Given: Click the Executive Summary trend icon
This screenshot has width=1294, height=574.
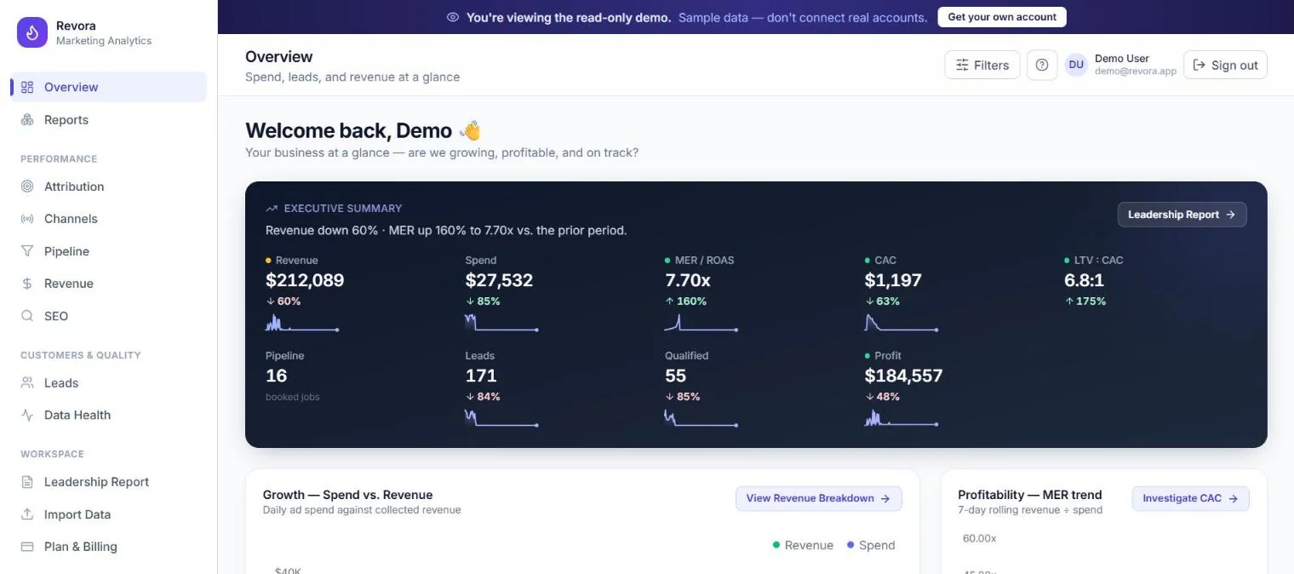Looking at the screenshot, I should click(x=272, y=208).
